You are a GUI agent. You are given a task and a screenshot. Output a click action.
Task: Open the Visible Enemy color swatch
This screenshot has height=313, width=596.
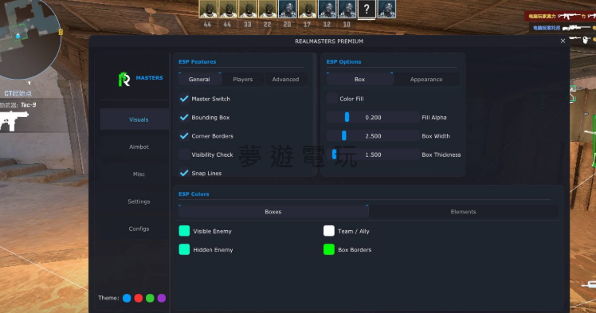184,231
